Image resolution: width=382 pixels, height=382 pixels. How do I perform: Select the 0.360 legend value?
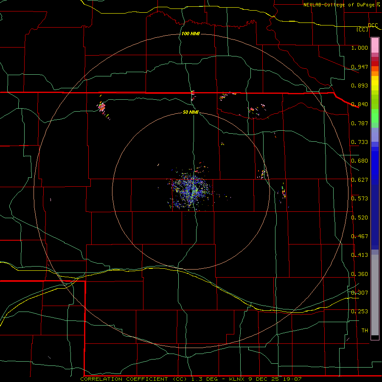[360, 274]
